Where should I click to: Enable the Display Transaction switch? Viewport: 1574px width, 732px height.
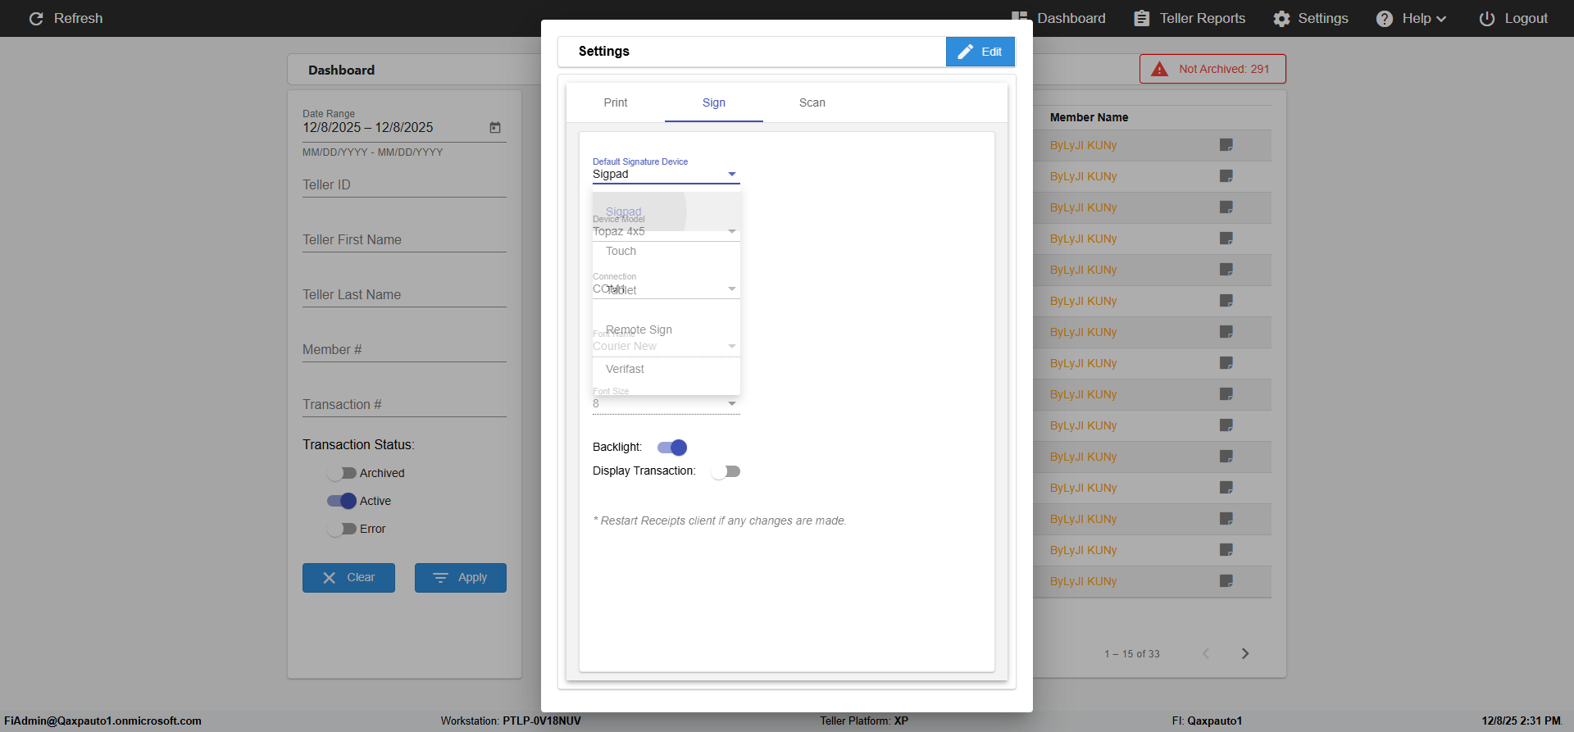point(726,471)
